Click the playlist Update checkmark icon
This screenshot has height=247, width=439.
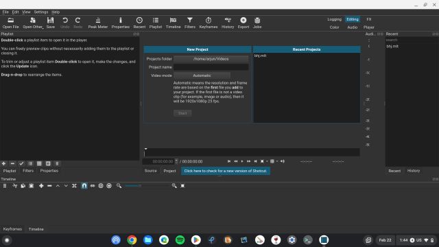click(21, 163)
